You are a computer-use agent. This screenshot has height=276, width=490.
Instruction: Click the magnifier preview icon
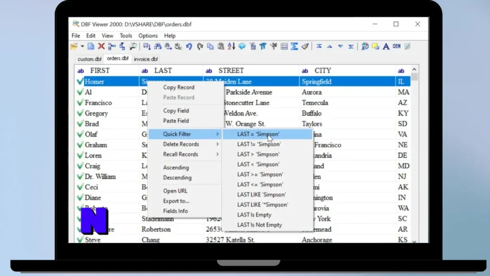coord(133,46)
